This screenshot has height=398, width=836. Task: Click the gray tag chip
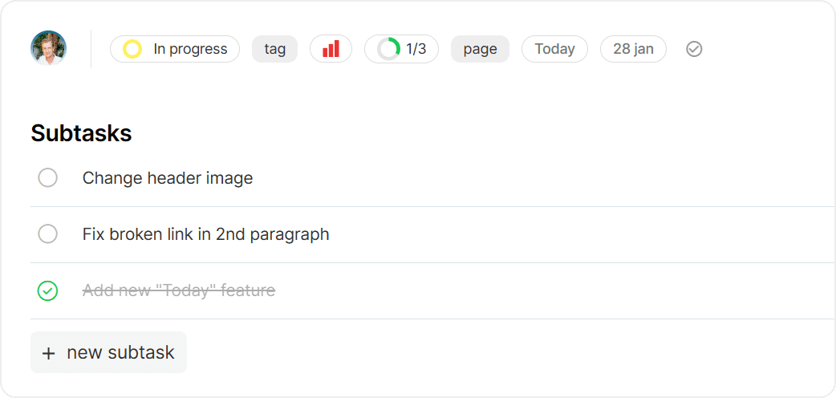(x=274, y=49)
